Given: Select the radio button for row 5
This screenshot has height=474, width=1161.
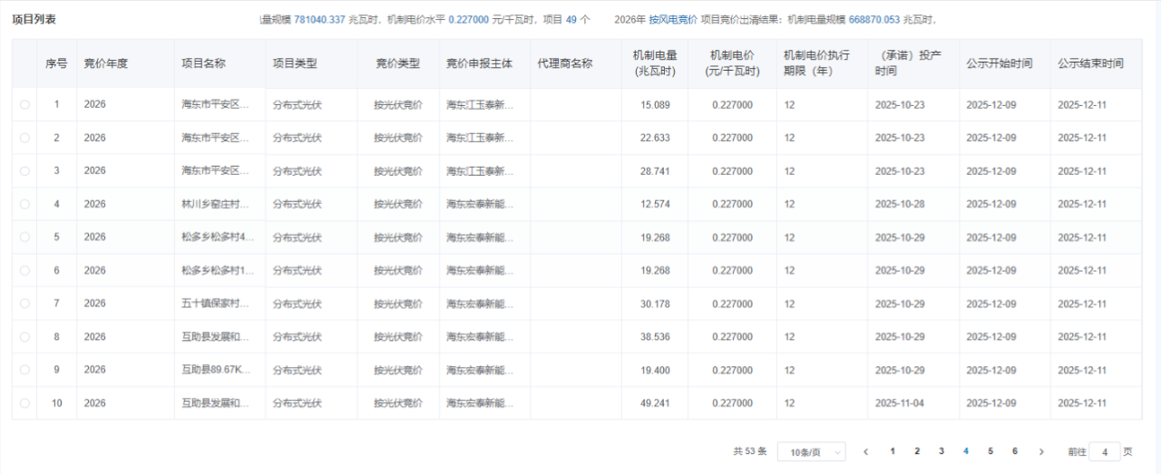Looking at the screenshot, I should pos(24,237).
